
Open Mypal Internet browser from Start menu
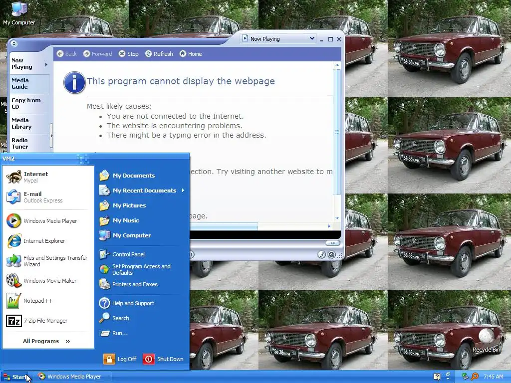tap(48, 177)
